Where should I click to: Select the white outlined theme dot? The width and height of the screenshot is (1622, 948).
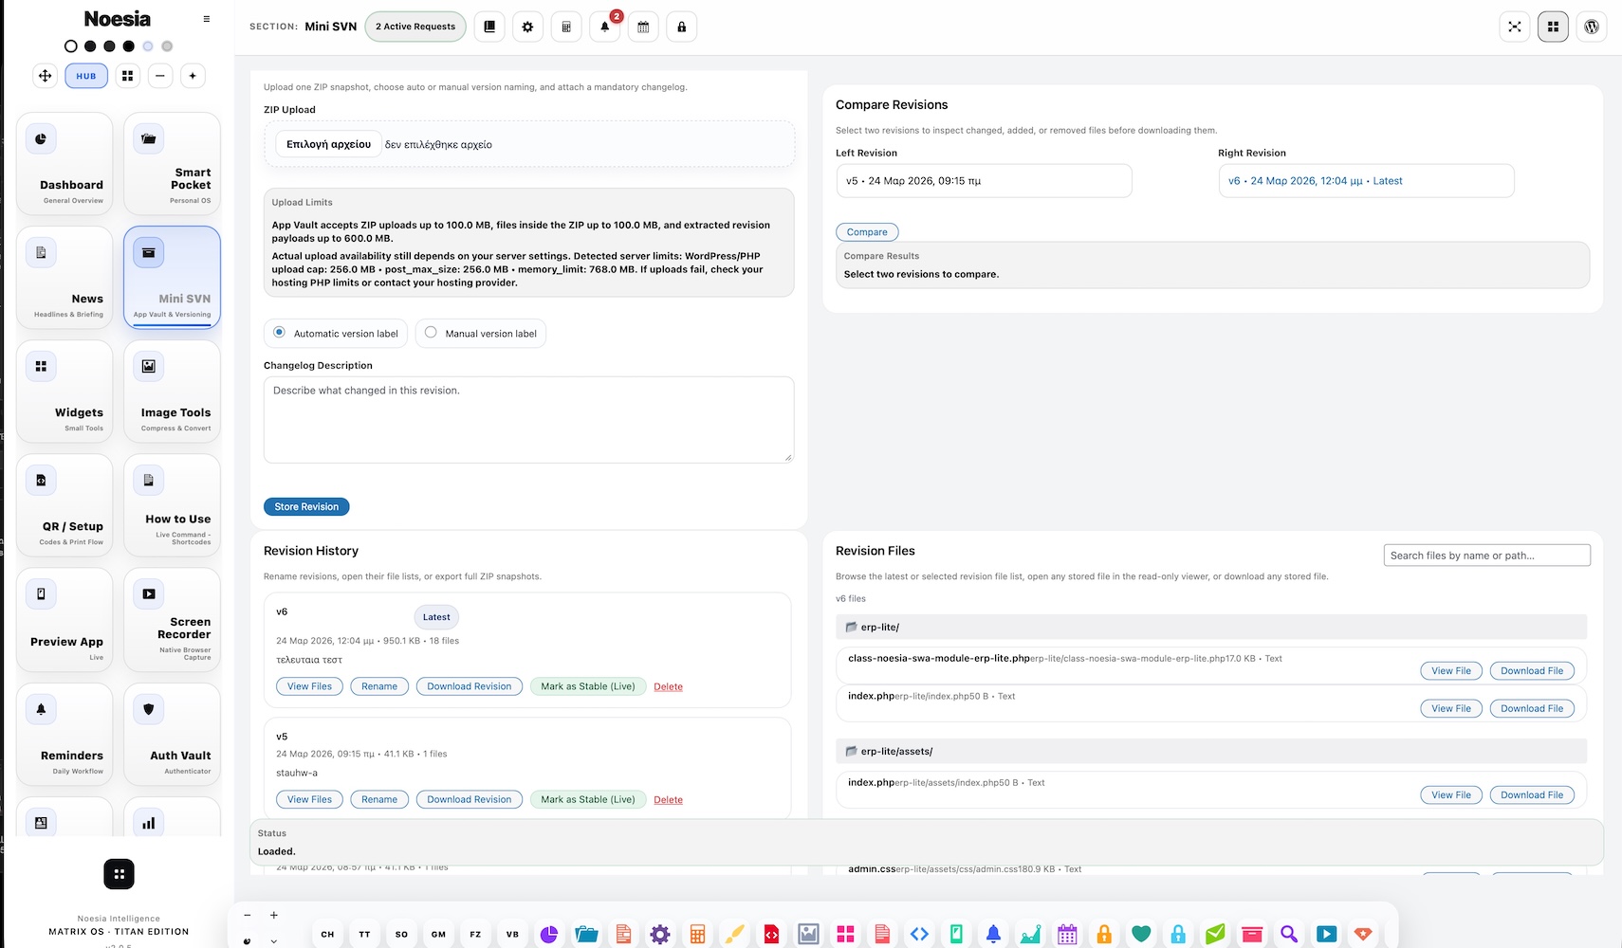70,46
